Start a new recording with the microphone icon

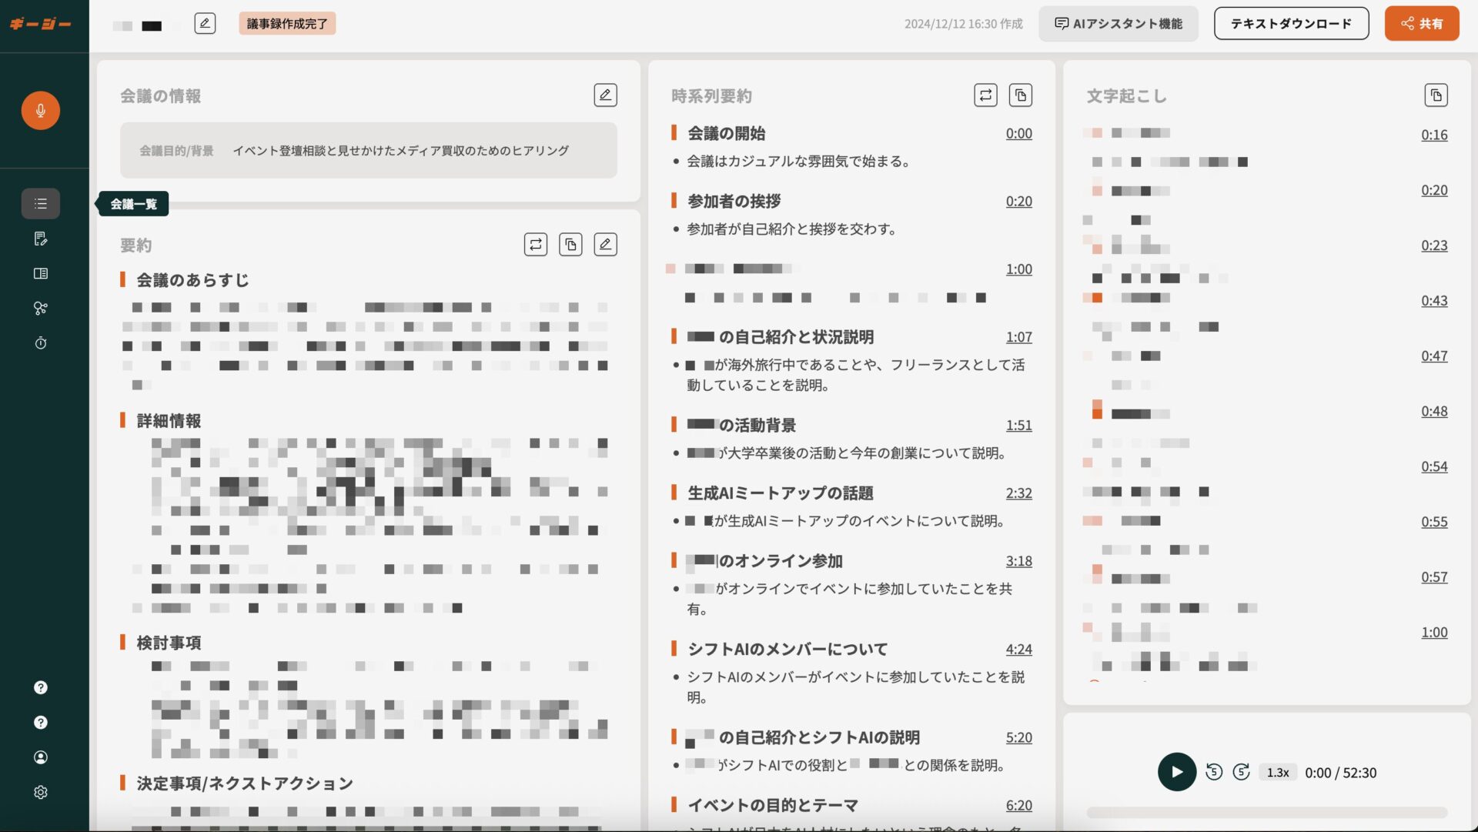[40, 110]
